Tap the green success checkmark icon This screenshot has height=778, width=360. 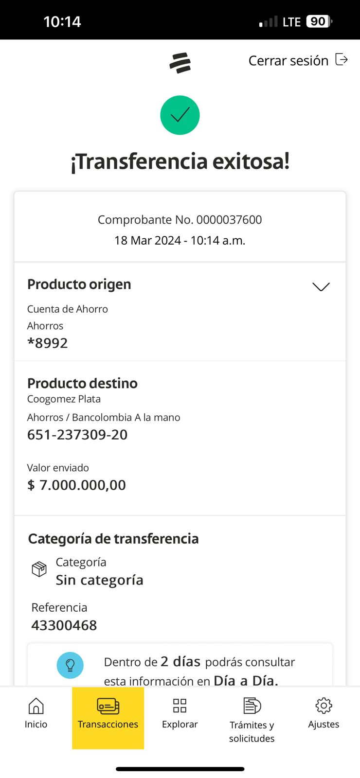click(180, 115)
